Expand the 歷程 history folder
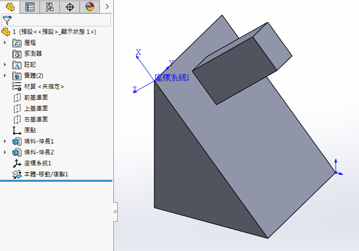 coord(5,43)
